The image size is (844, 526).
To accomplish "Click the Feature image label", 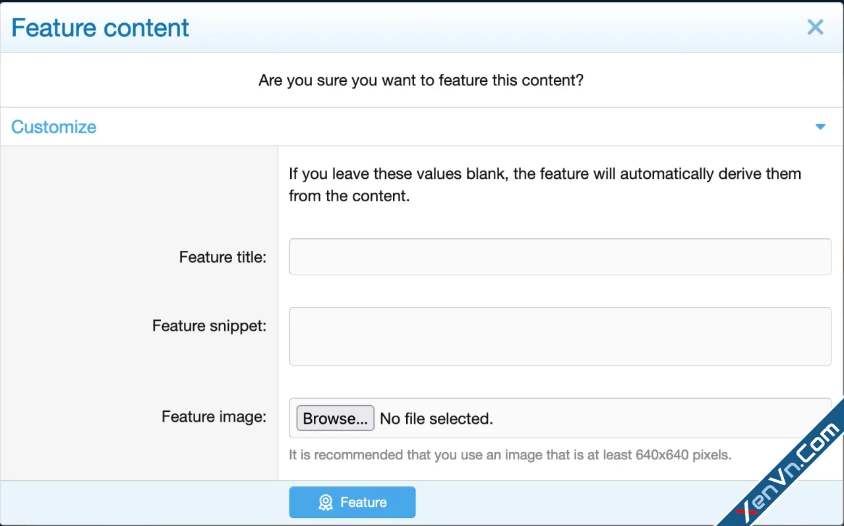I will (214, 416).
